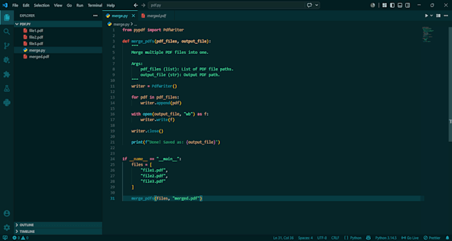452x241 pixels.
Task: Click Spaces: 4 indentation setting
Action: (305, 238)
